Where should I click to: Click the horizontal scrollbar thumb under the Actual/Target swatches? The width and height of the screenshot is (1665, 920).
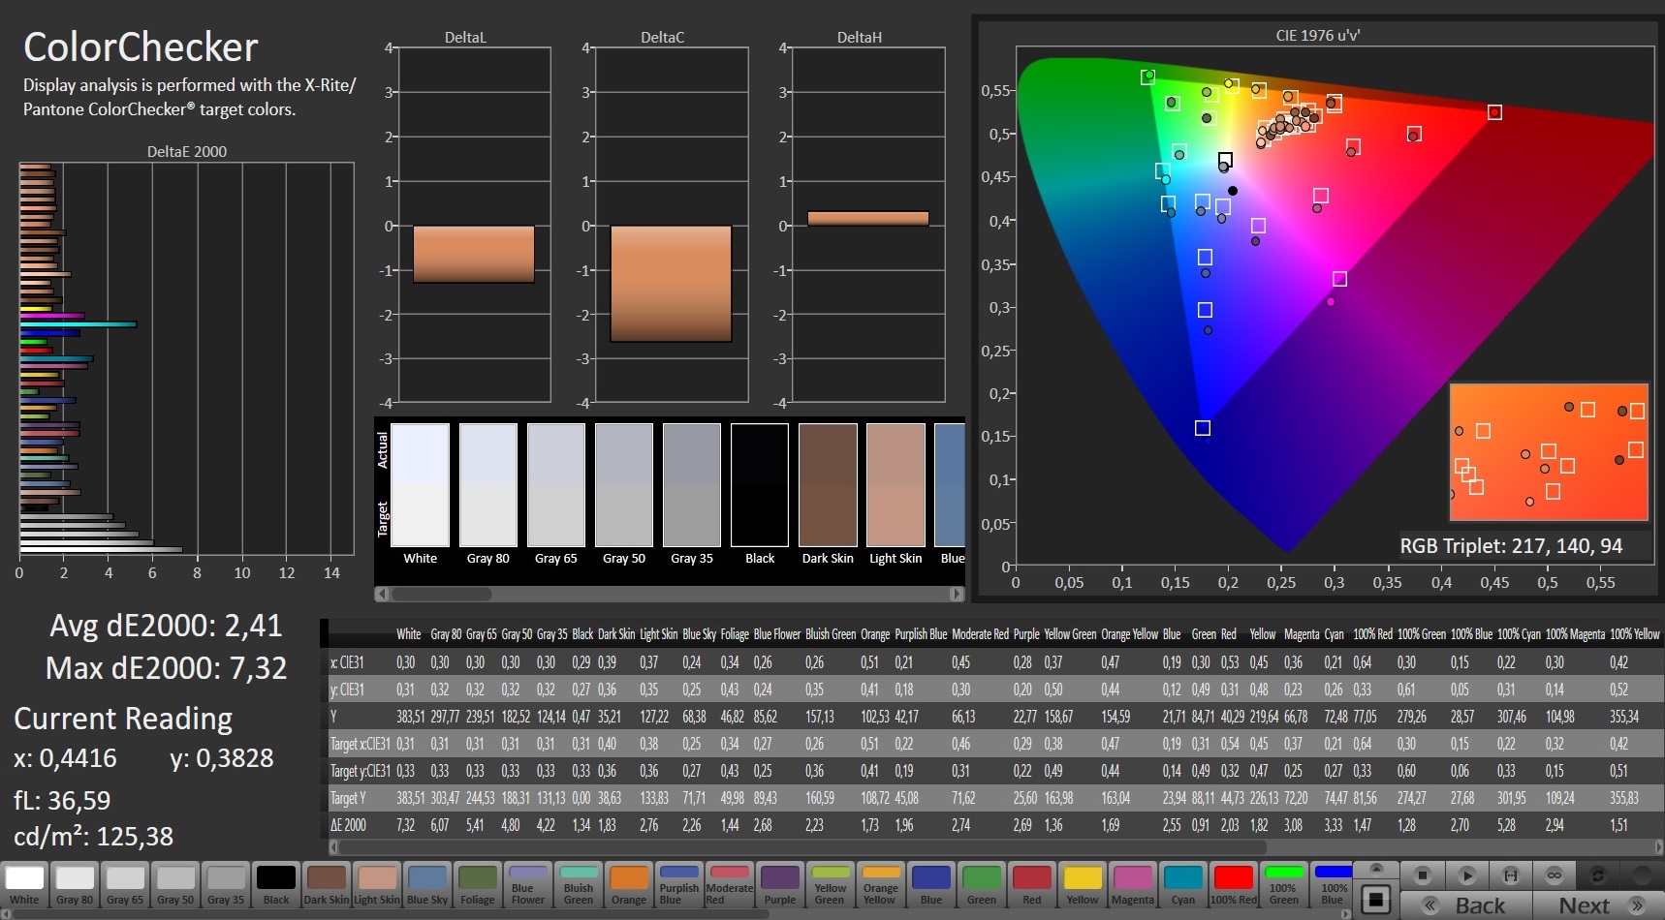(441, 594)
